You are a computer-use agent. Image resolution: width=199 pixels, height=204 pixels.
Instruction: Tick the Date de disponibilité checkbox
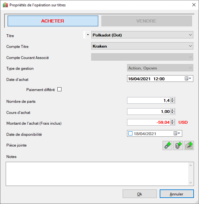point(130,134)
